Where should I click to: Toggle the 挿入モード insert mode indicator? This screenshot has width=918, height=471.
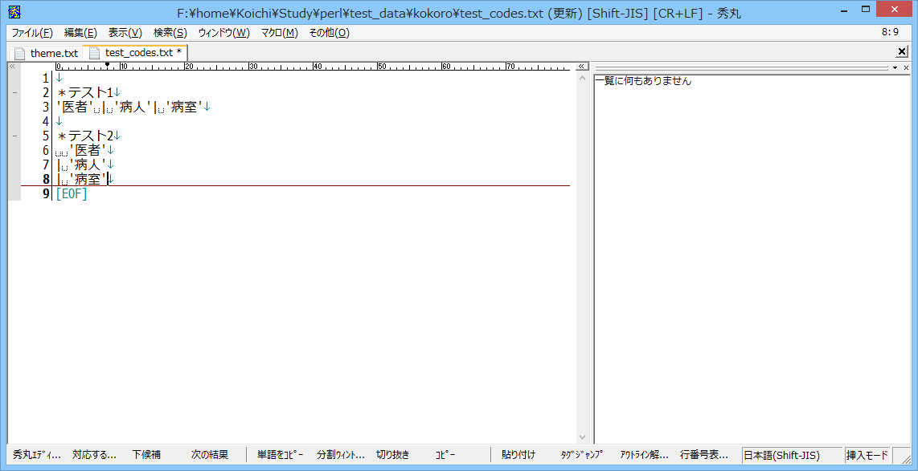point(867,455)
